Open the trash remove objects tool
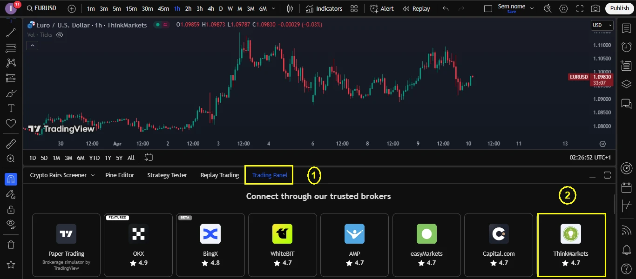The image size is (636, 279). [x=11, y=244]
